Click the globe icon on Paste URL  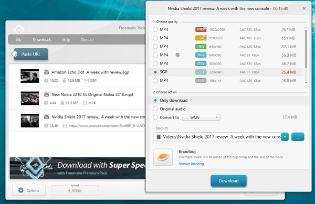click(14, 54)
